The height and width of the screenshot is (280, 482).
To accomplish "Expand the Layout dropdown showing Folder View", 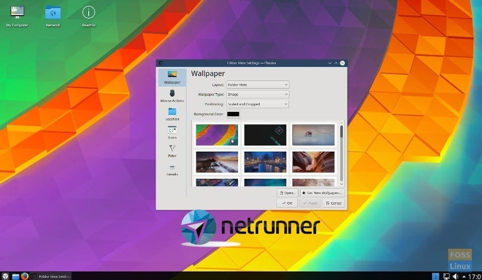I will [258, 85].
